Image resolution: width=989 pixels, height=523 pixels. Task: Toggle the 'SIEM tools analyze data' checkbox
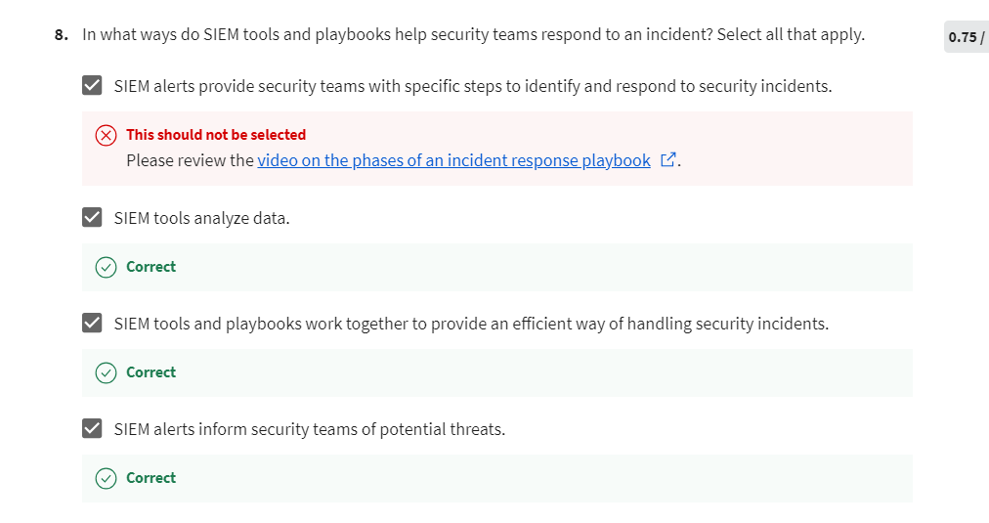[x=92, y=217]
